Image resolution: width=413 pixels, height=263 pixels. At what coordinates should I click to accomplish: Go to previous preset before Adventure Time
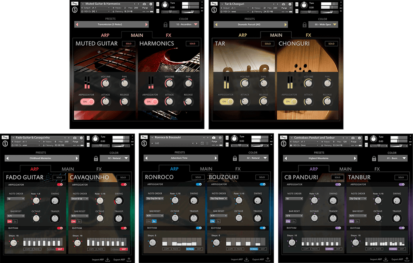[x=146, y=158]
